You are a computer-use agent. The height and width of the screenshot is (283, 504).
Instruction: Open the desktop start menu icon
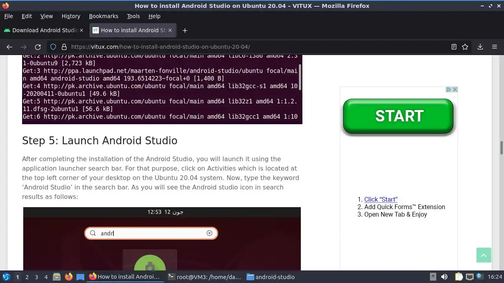pos(6,277)
